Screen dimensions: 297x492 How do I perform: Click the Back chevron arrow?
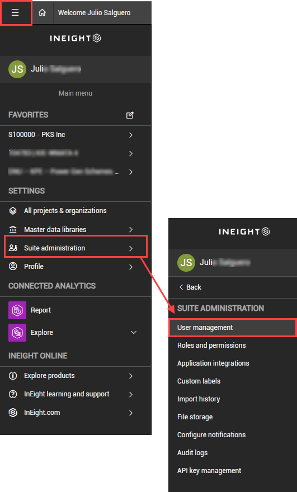point(181,287)
